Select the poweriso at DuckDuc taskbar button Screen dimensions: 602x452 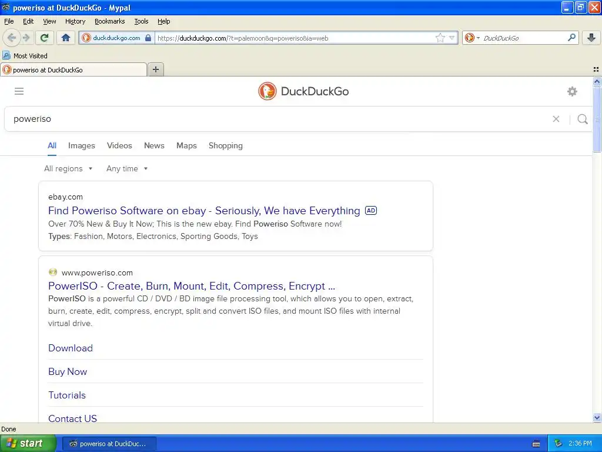pos(109,444)
